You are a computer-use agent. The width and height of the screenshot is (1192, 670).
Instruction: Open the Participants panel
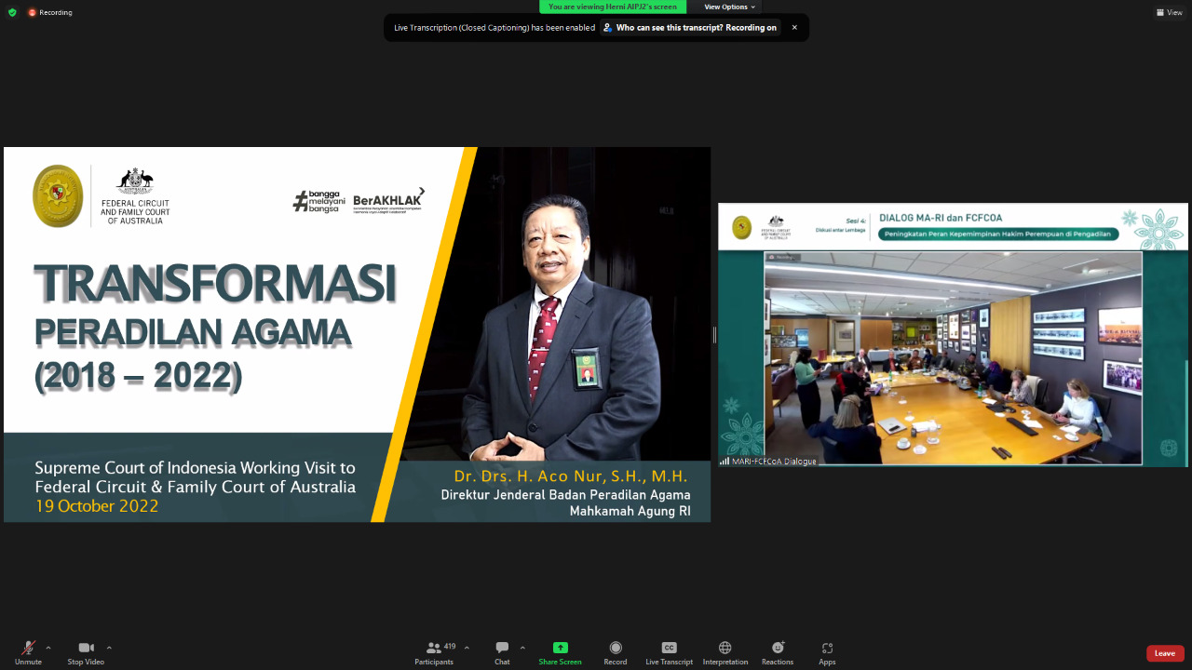(434, 652)
